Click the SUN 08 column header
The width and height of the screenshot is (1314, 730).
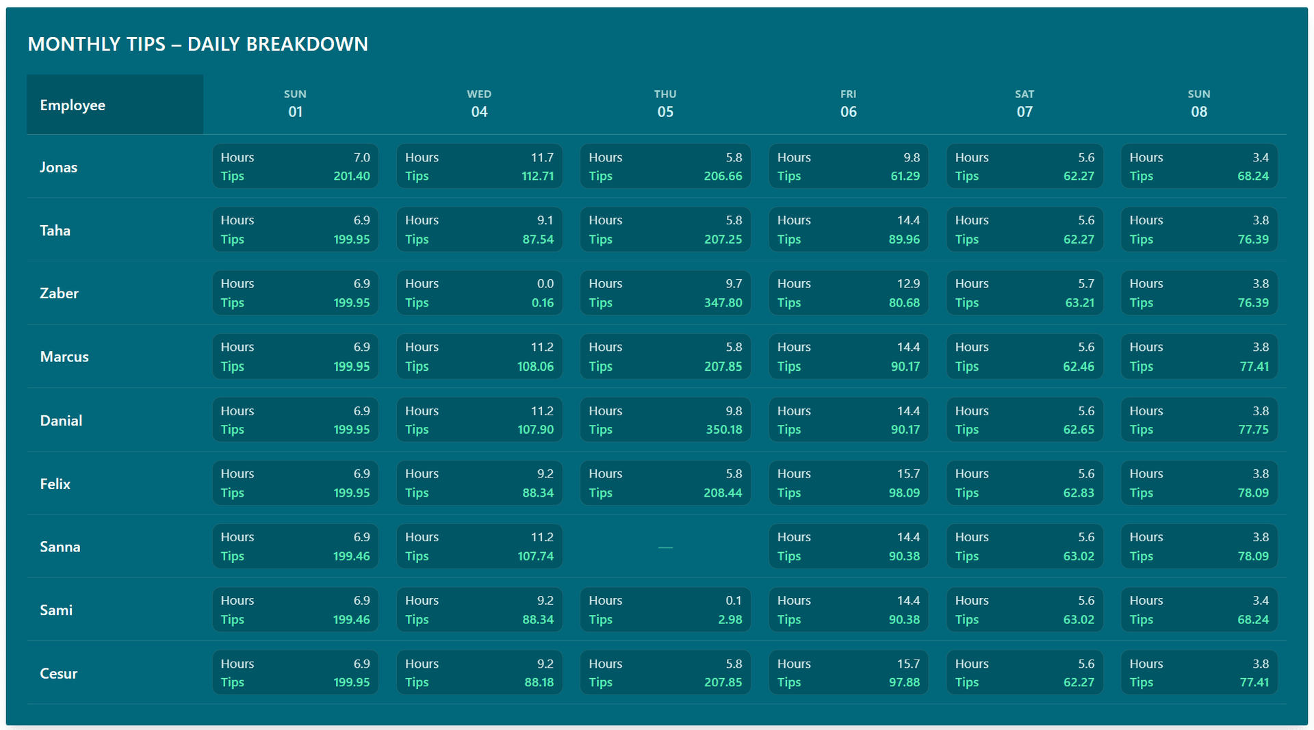point(1198,104)
